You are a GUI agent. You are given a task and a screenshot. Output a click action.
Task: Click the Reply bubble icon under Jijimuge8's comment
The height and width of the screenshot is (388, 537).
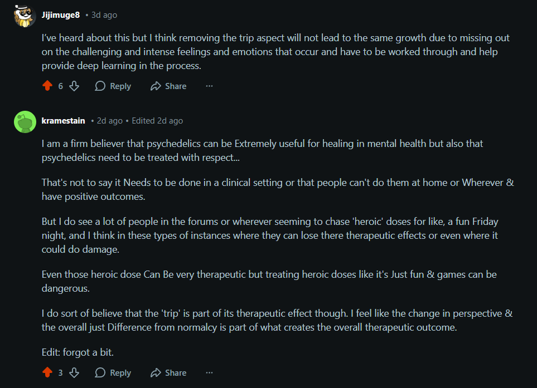[x=100, y=86]
